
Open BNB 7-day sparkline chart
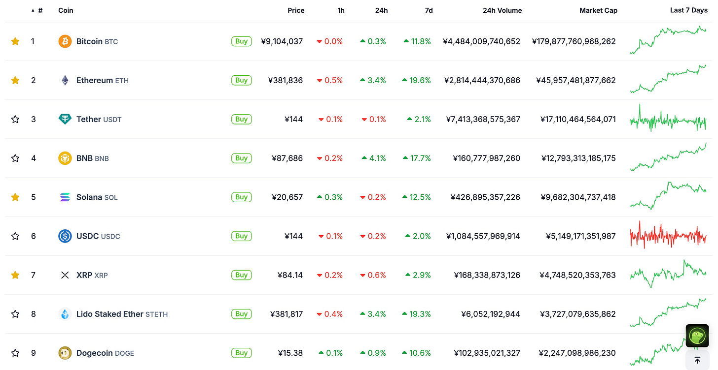[x=668, y=157]
